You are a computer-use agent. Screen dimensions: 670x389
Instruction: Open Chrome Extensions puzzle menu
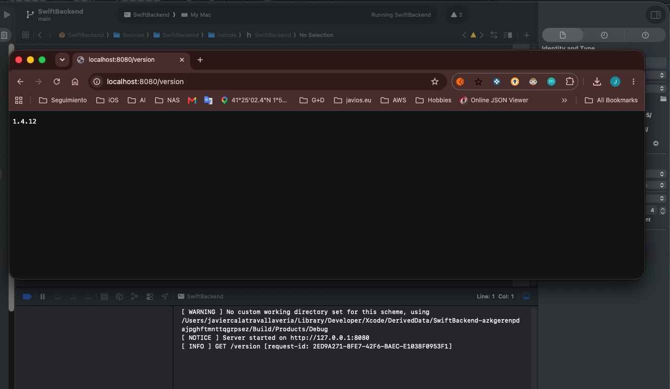570,82
